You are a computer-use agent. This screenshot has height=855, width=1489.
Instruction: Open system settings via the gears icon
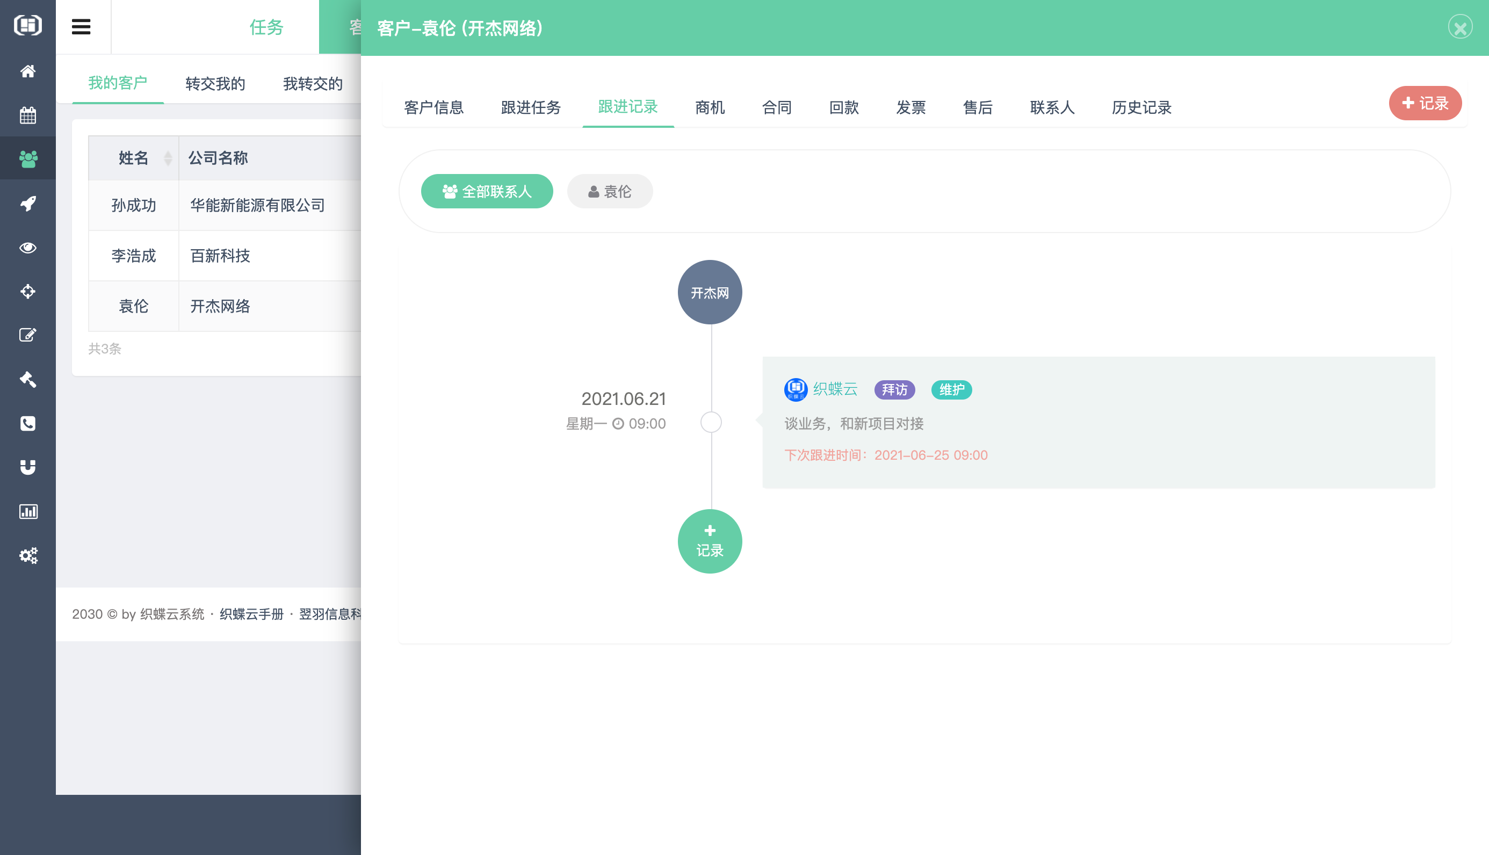27,555
